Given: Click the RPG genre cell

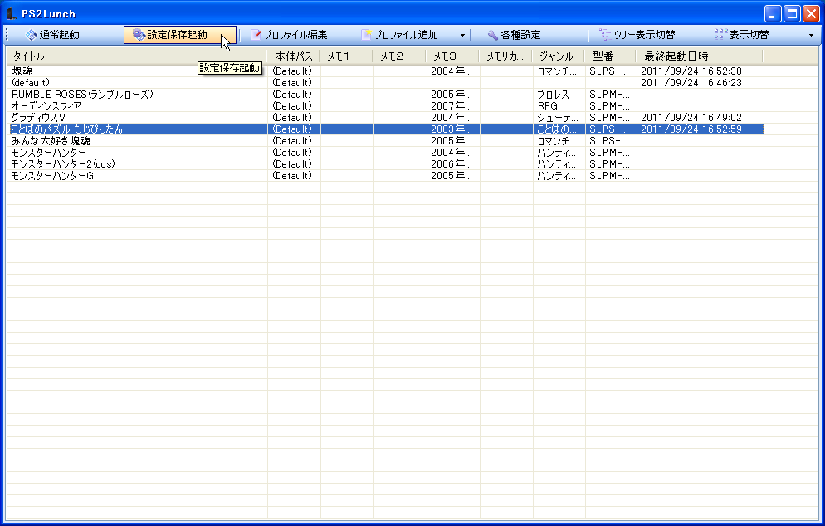Looking at the screenshot, I should pyautogui.click(x=547, y=105).
